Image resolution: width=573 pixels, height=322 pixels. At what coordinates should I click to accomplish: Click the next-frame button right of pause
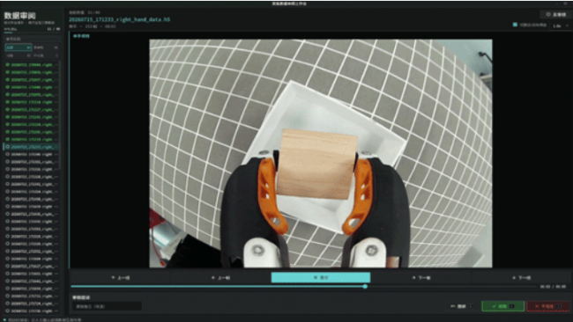421,277
